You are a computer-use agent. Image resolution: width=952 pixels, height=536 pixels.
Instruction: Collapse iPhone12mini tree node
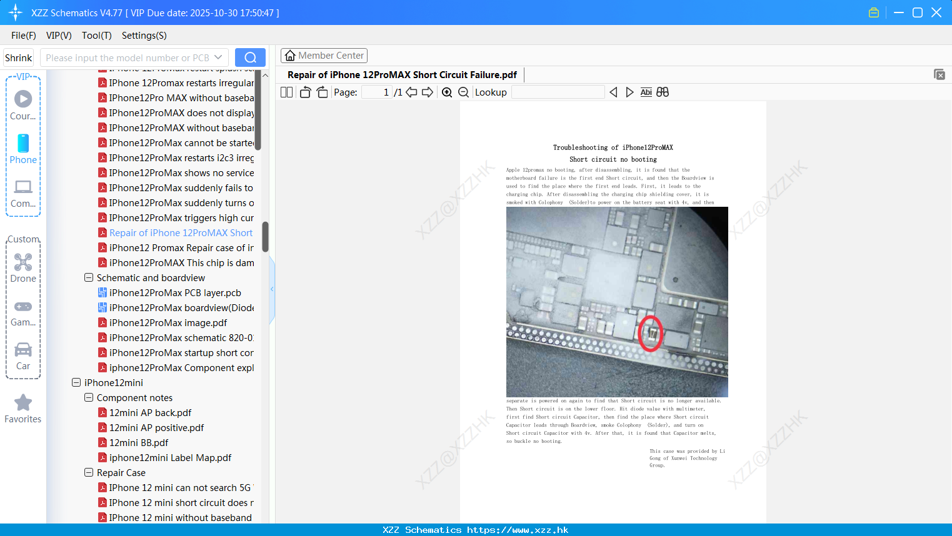tap(76, 382)
